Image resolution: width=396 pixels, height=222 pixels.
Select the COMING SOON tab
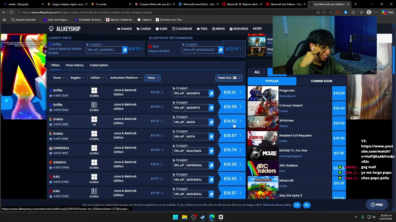point(321,81)
